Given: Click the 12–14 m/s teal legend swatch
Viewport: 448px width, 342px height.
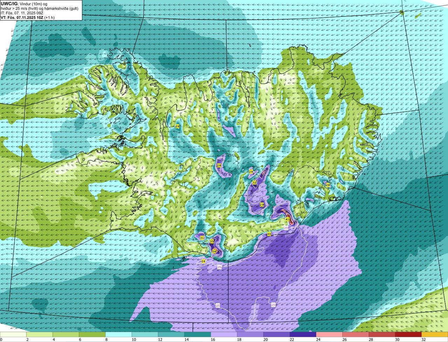Looking at the screenshot, I should coord(171,335).
